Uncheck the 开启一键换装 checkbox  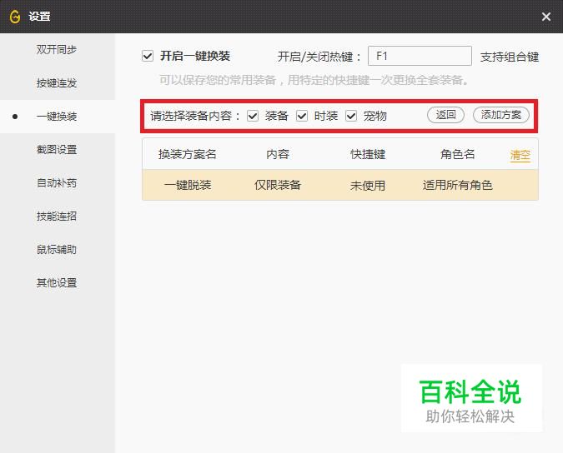coord(148,56)
